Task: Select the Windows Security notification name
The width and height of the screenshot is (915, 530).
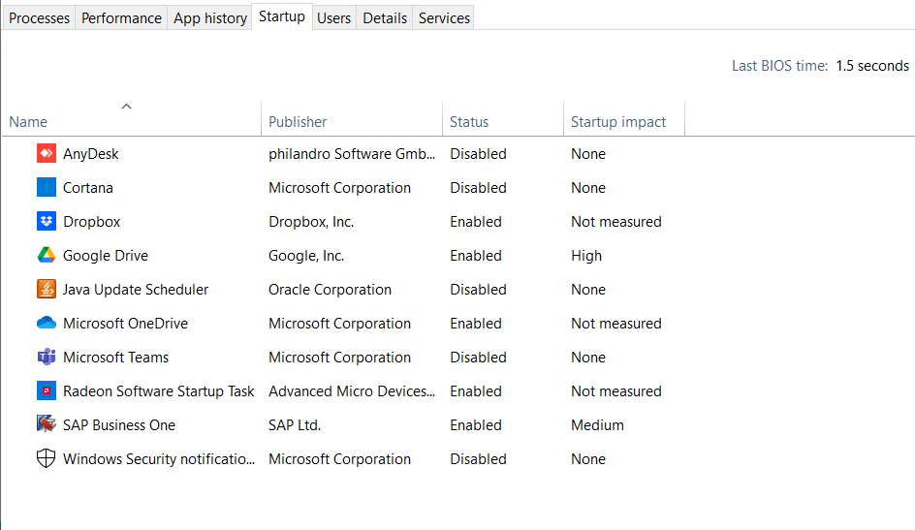Action: click(x=159, y=459)
